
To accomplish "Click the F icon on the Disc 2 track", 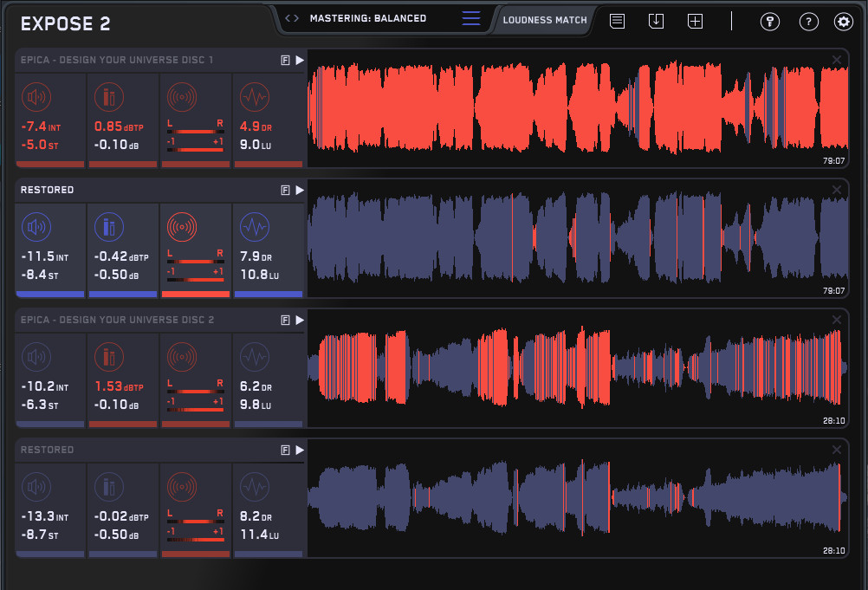I will (x=286, y=320).
